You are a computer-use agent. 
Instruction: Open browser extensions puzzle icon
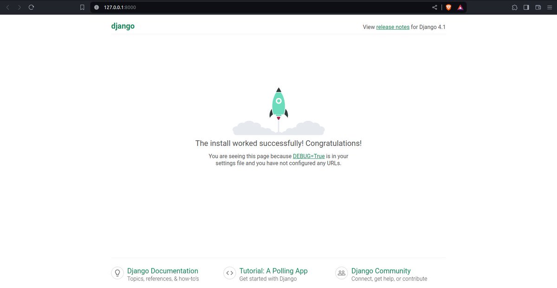514,7
